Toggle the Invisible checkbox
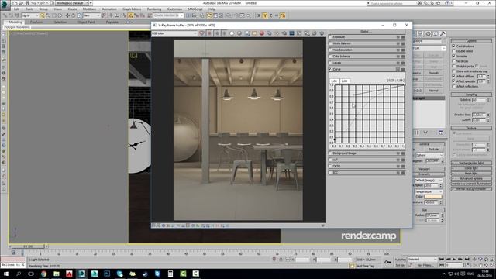The width and height of the screenshot is (496, 279). click(x=454, y=56)
